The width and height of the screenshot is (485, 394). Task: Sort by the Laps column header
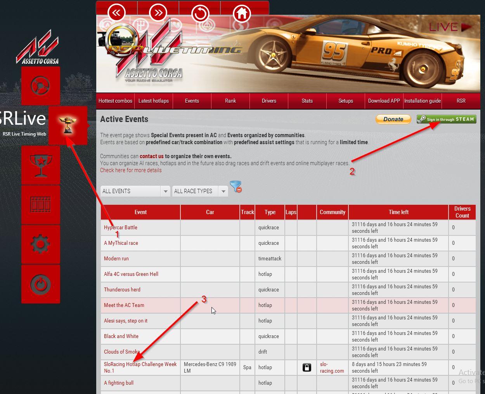click(291, 212)
